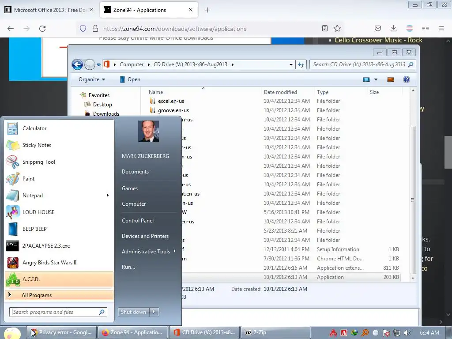Click the tracking protection shield icon
The height and width of the screenshot is (339, 452).
[83, 29]
